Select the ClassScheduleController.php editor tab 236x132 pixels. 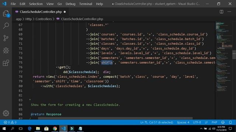[x=41, y=12]
